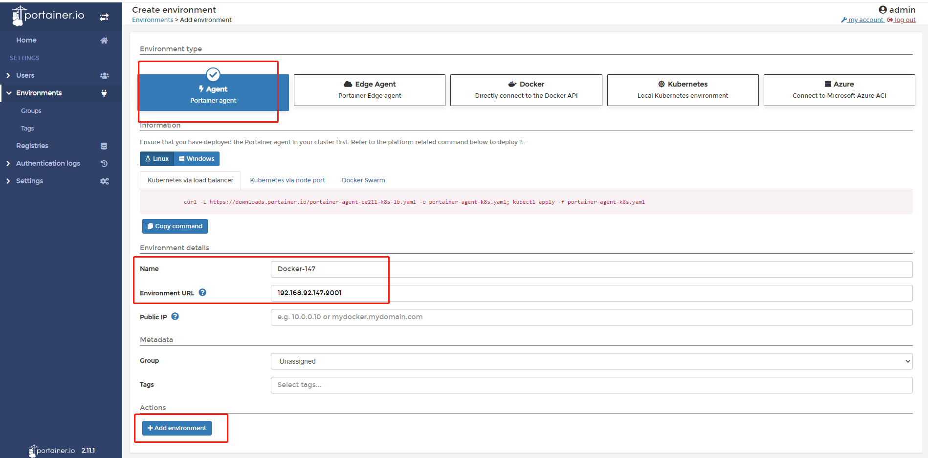Click the Settings cogs icon
The height and width of the screenshot is (458, 928).
[104, 181]
